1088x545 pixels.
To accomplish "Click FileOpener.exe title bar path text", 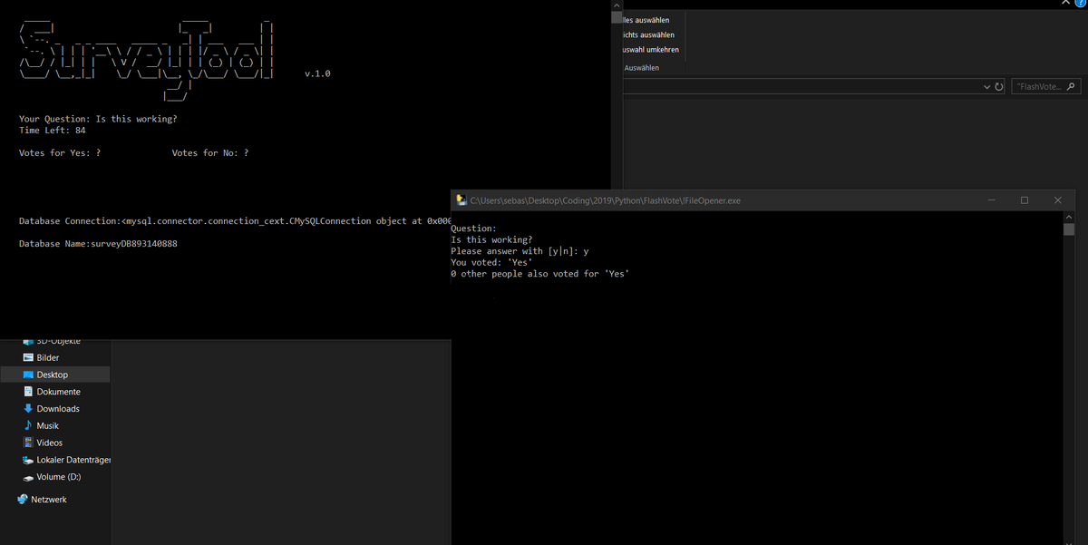I will pos(606,200).
